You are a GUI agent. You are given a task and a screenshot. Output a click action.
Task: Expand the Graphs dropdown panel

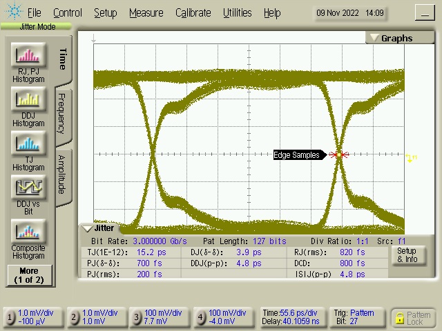pos(390,38)
